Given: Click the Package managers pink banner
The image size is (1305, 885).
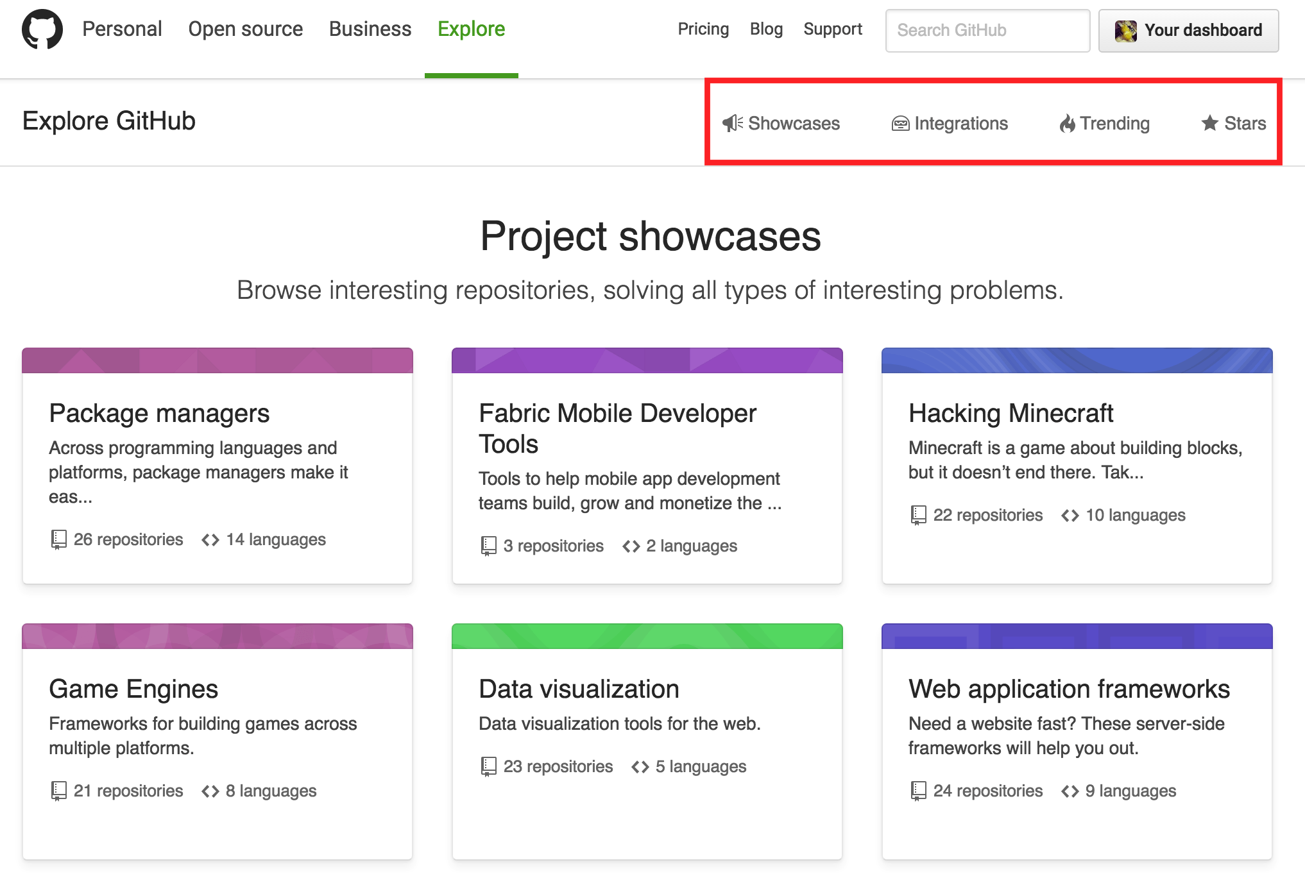Looking at the screenshot, I should (217, 360).
